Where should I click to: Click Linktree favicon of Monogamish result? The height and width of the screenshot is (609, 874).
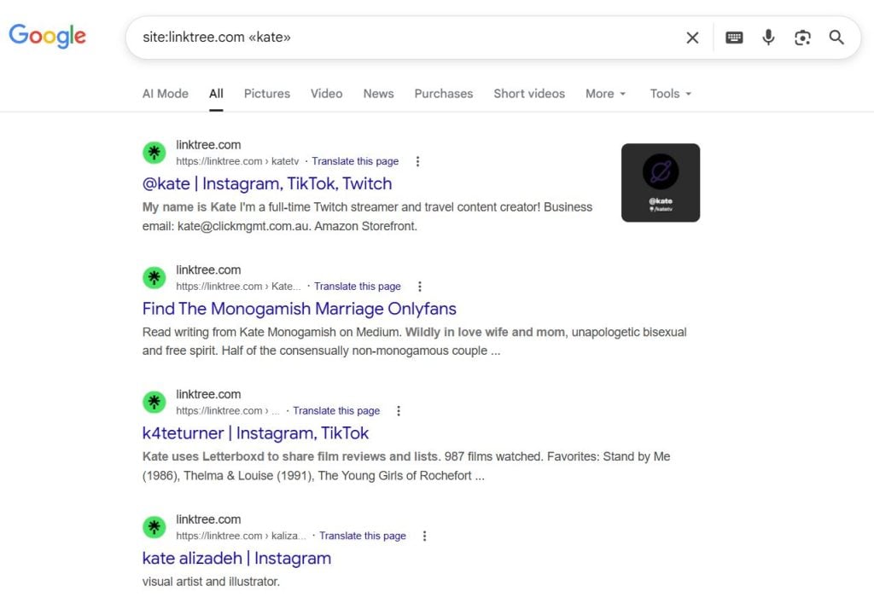click(154, 277)
